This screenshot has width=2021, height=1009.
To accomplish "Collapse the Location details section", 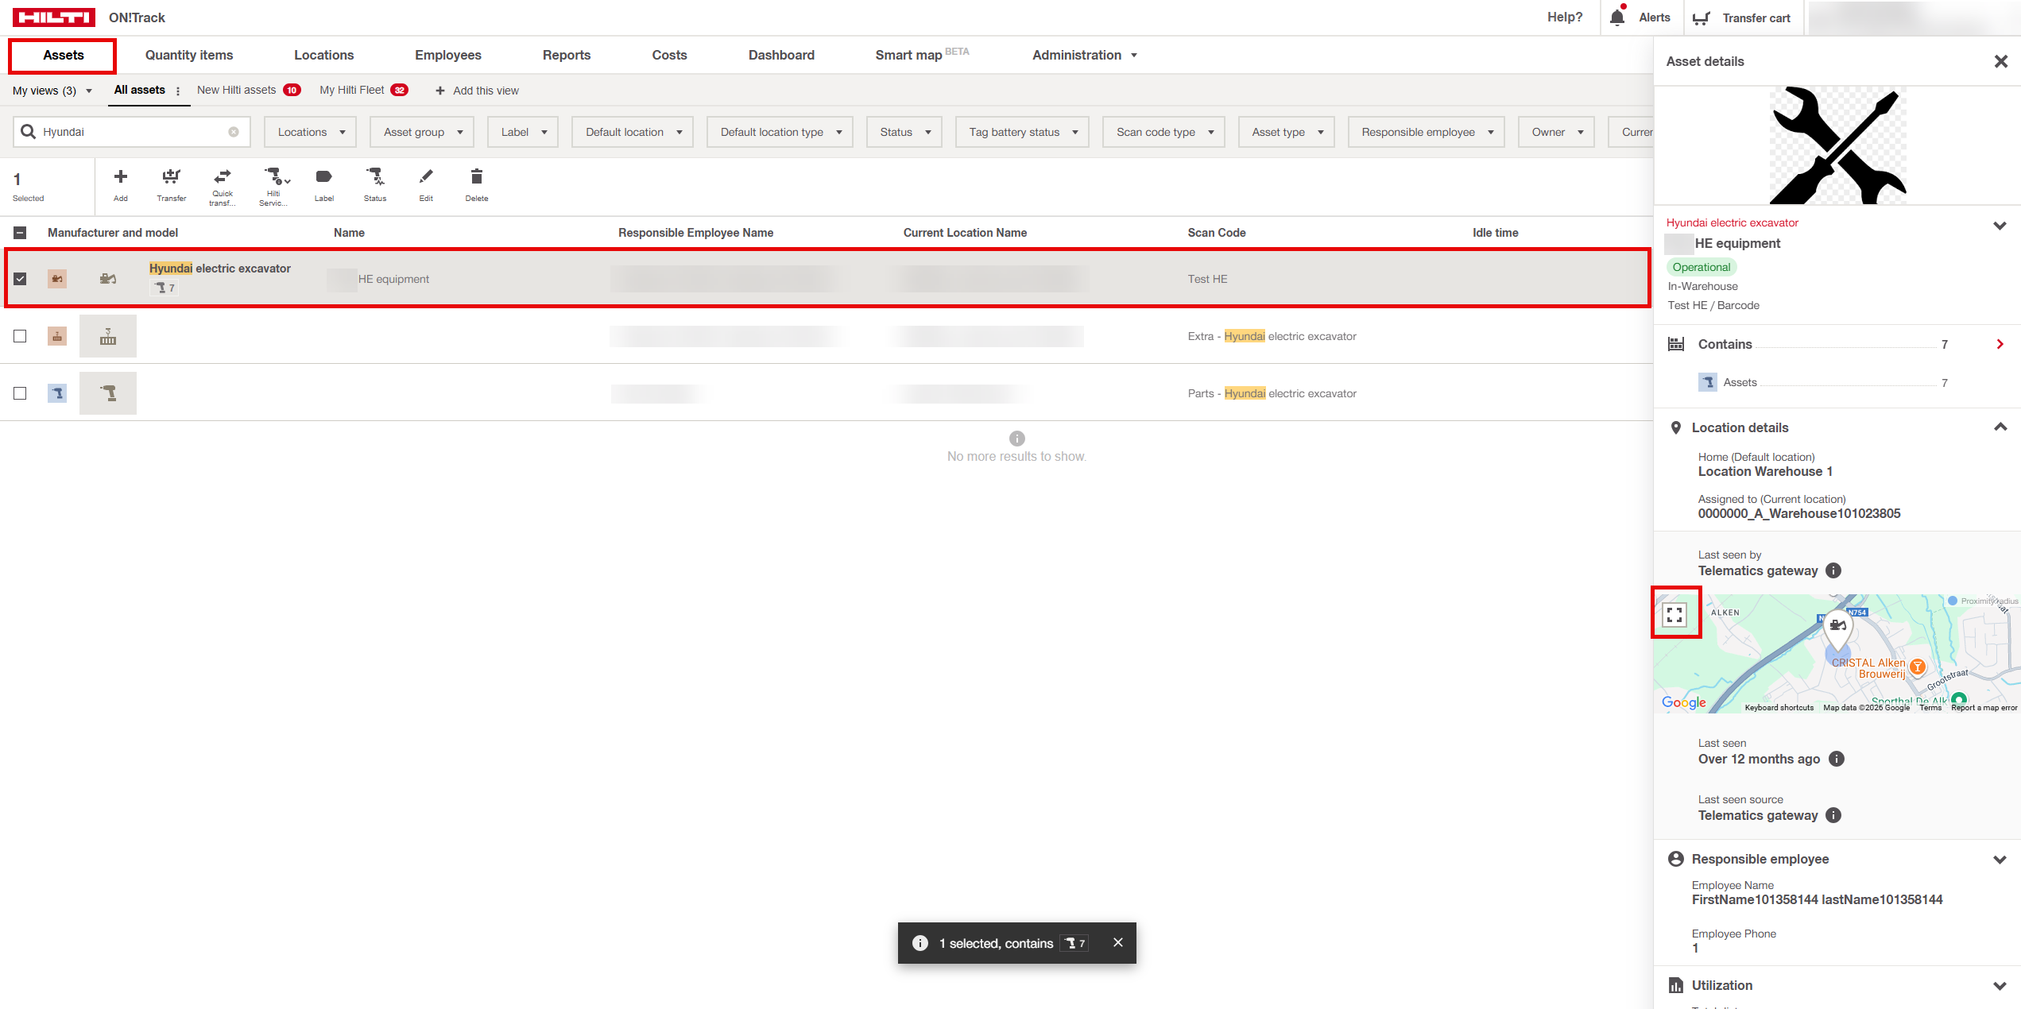I will (x=2000, y=427).
